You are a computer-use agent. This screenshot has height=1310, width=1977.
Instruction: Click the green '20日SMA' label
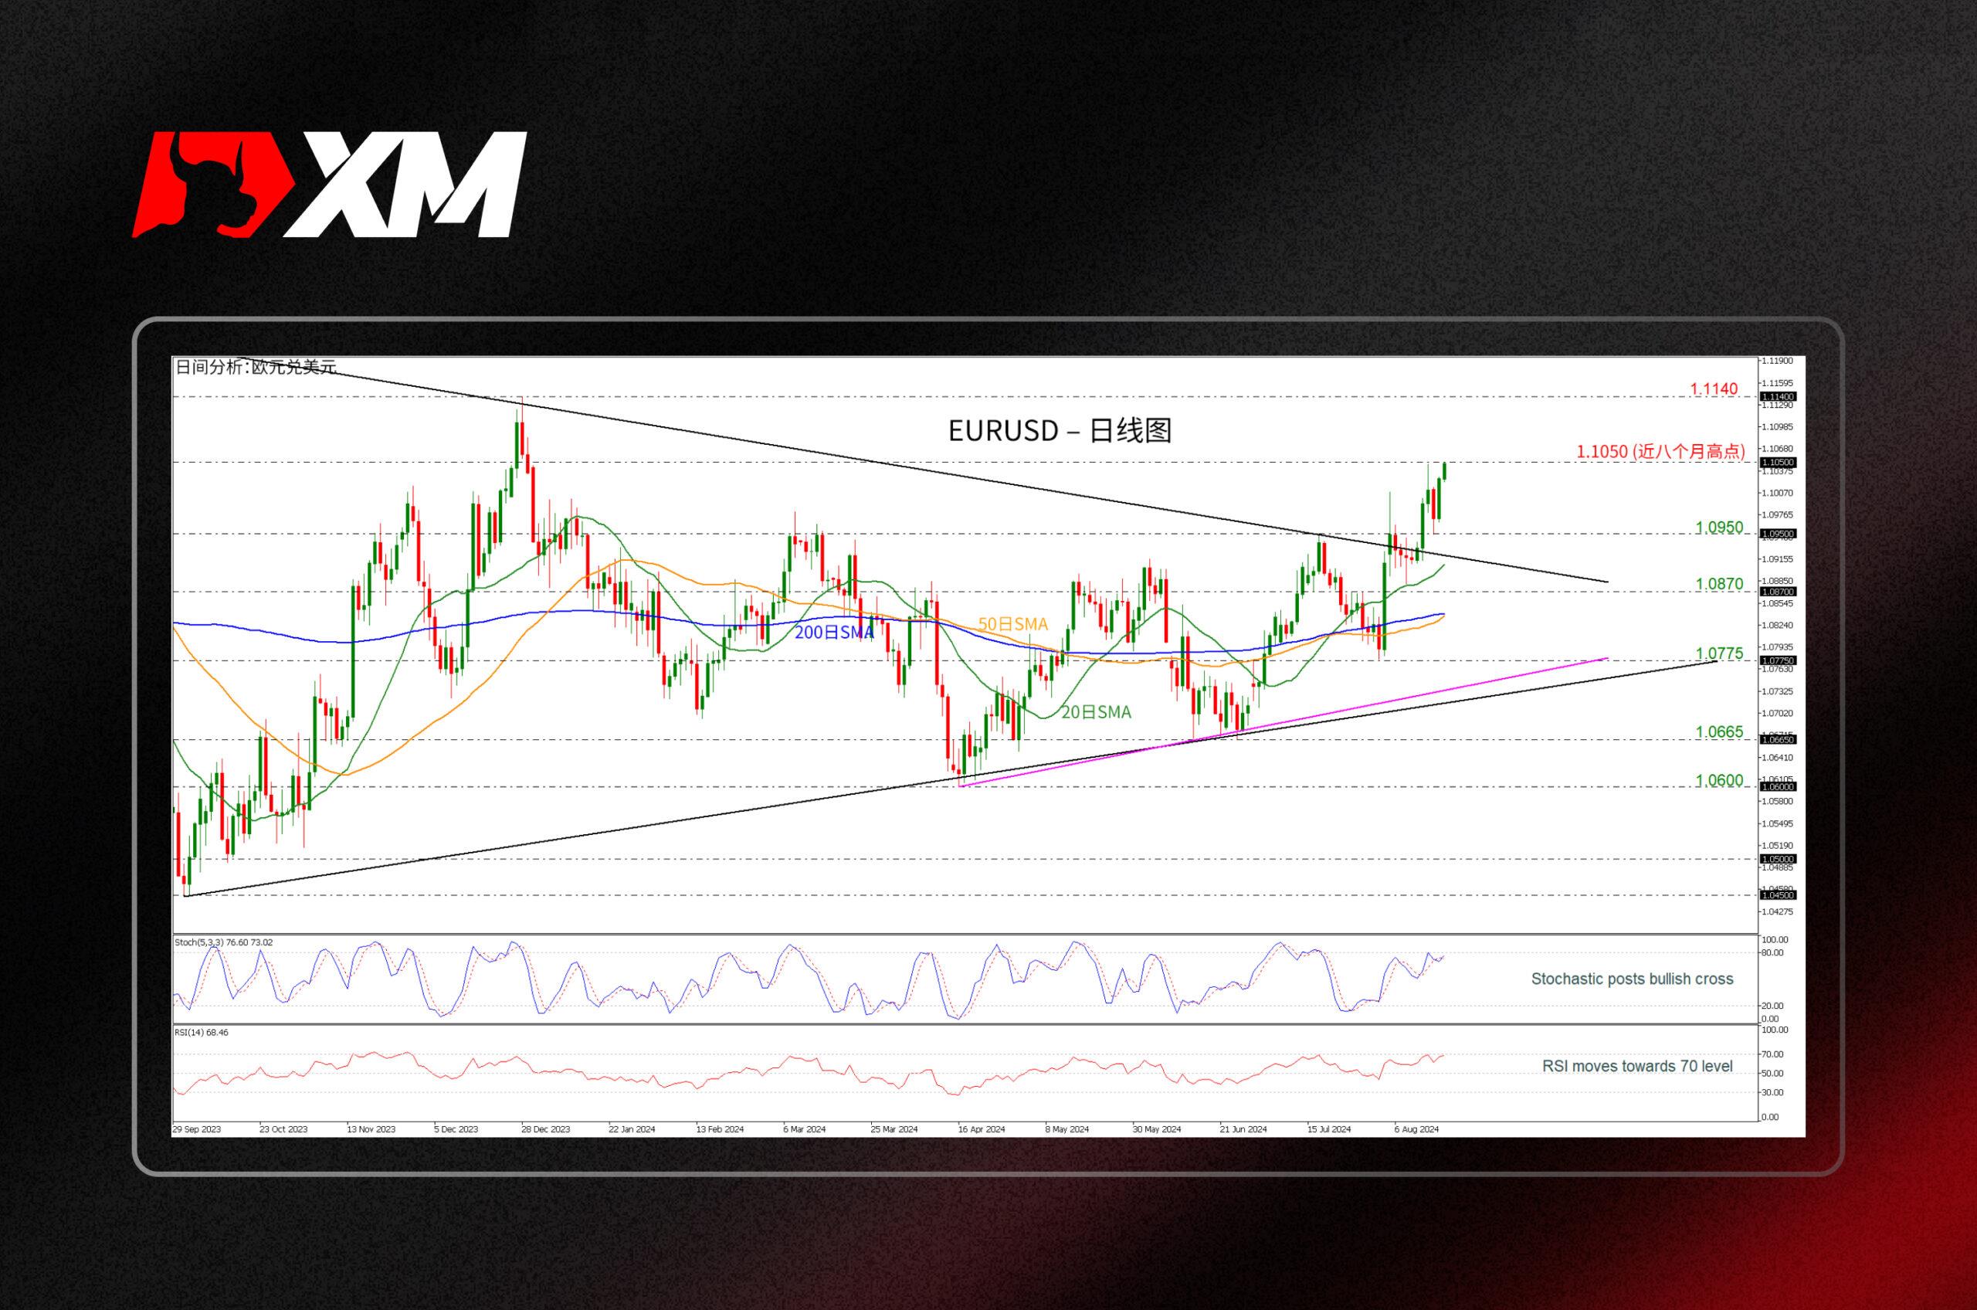click(x=1096, y=712)
